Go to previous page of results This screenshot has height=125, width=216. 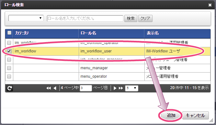click(55, 88)
